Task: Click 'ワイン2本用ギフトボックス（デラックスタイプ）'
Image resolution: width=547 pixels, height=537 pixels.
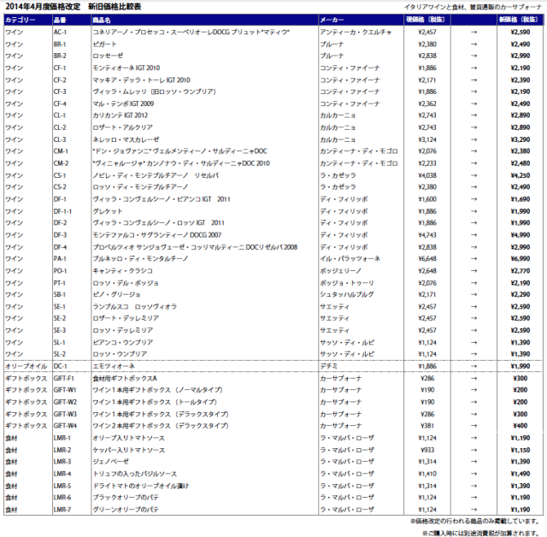Action: click(x=162, y=426)
